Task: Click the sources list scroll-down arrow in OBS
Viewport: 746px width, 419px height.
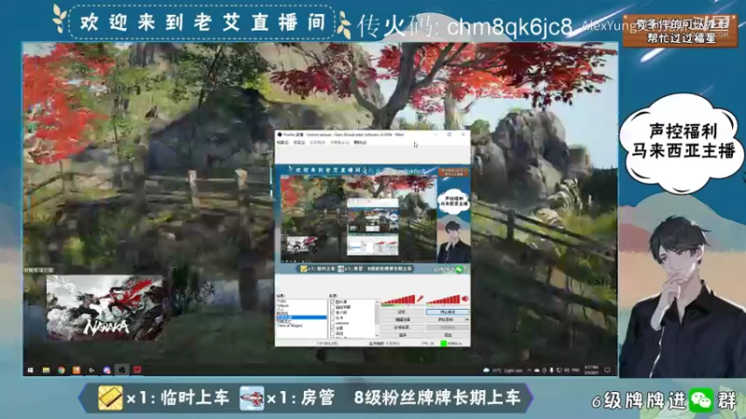Action: 377,335
